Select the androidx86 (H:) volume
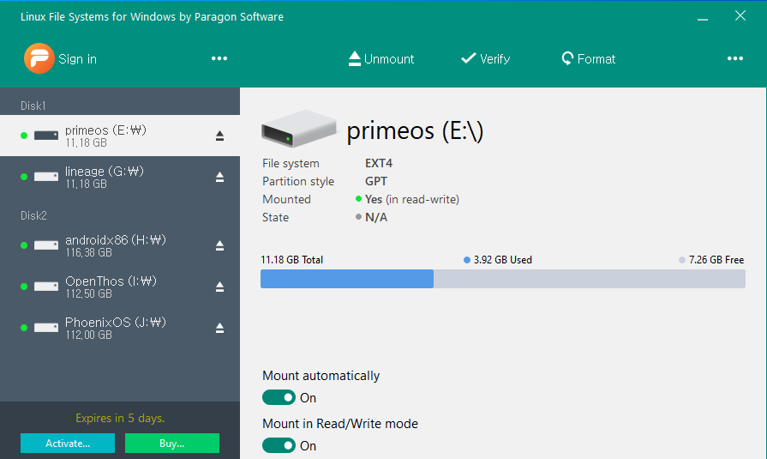 pyautogui.click(x=120, y=245)
